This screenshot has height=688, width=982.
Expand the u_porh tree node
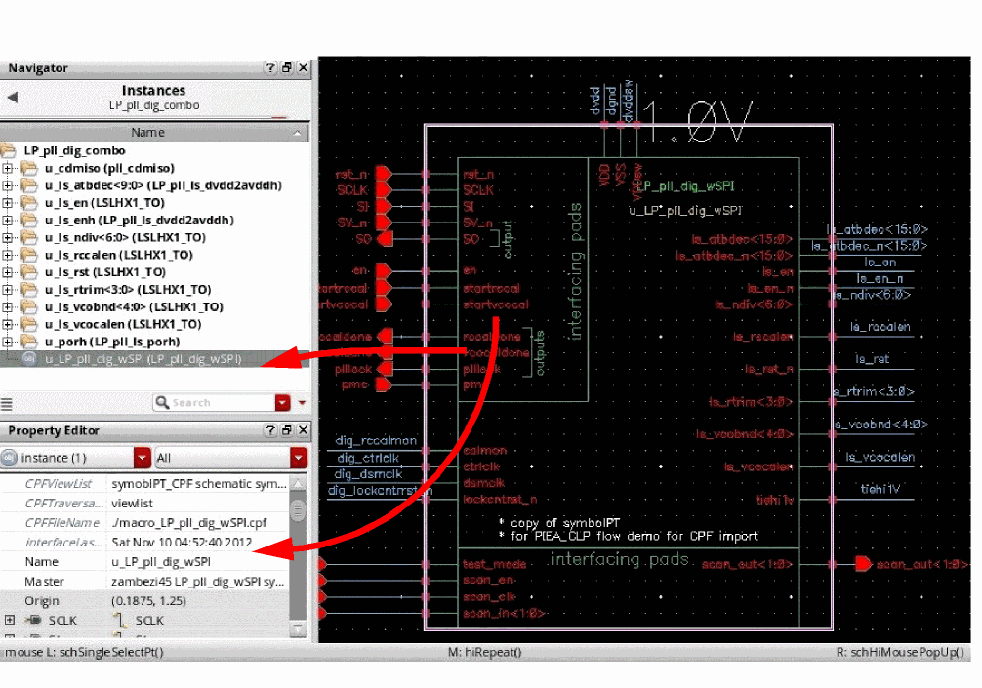pyautogui.click(x=7, y=342)
